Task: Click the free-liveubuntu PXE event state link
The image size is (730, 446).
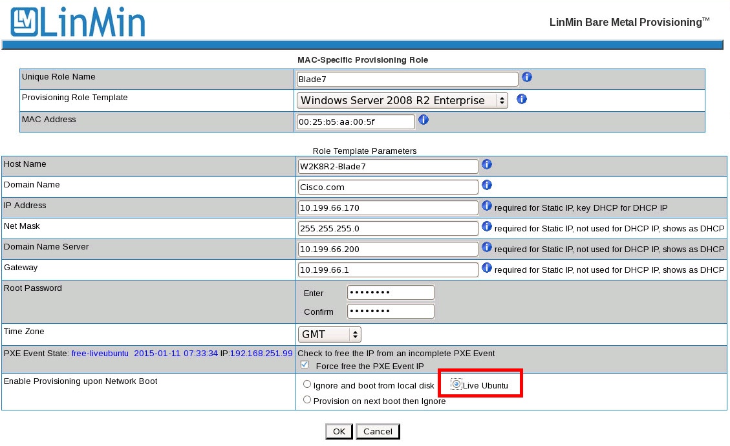Action: pyautogui.click(x=100, y=354)
